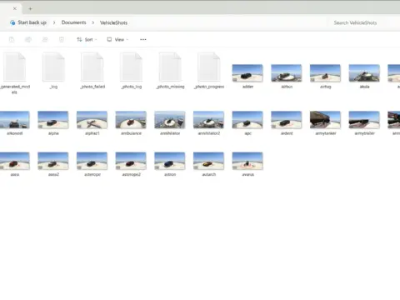400x300 pixels.
Task: Select the _log file
Action: click(x=53, y=71)
